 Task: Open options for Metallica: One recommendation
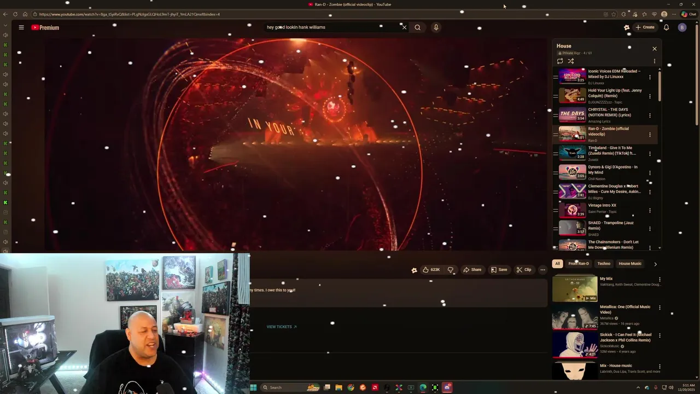click(x=659, y=308)
